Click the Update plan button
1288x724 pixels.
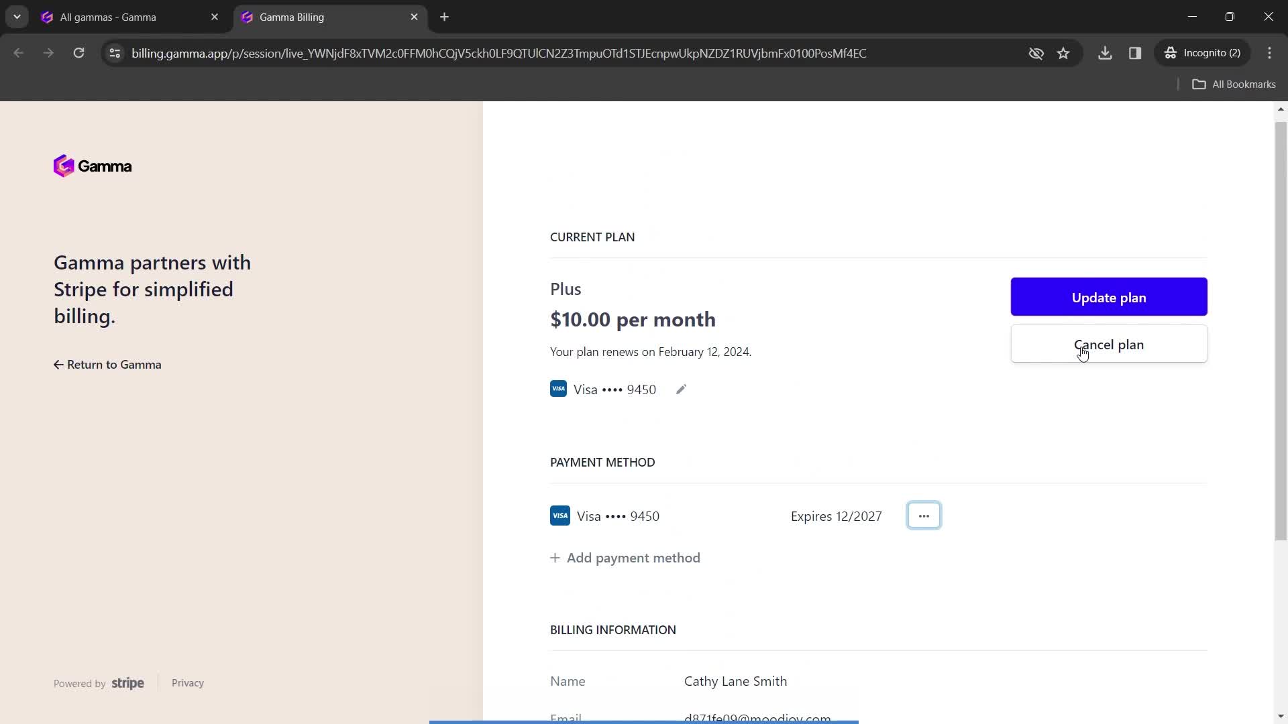[x=1109, y=297]
